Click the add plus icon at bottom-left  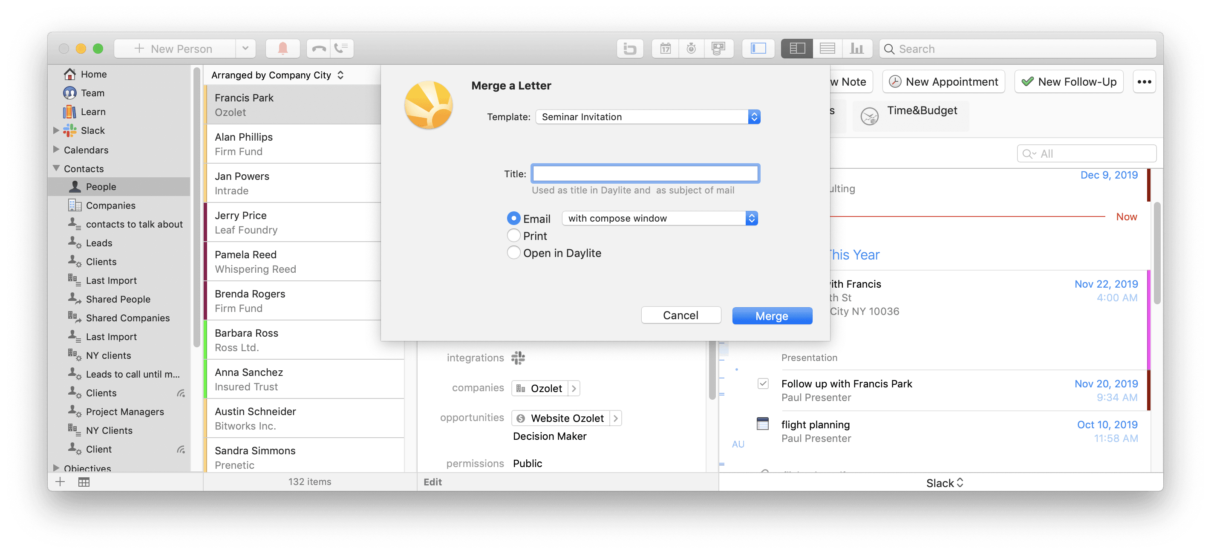60,482
